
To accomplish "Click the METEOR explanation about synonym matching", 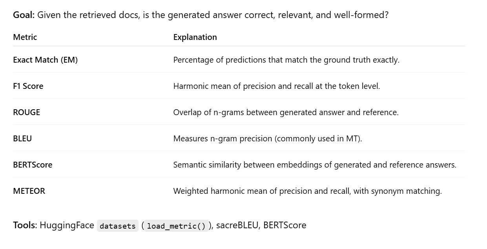I will click(307, 191).
